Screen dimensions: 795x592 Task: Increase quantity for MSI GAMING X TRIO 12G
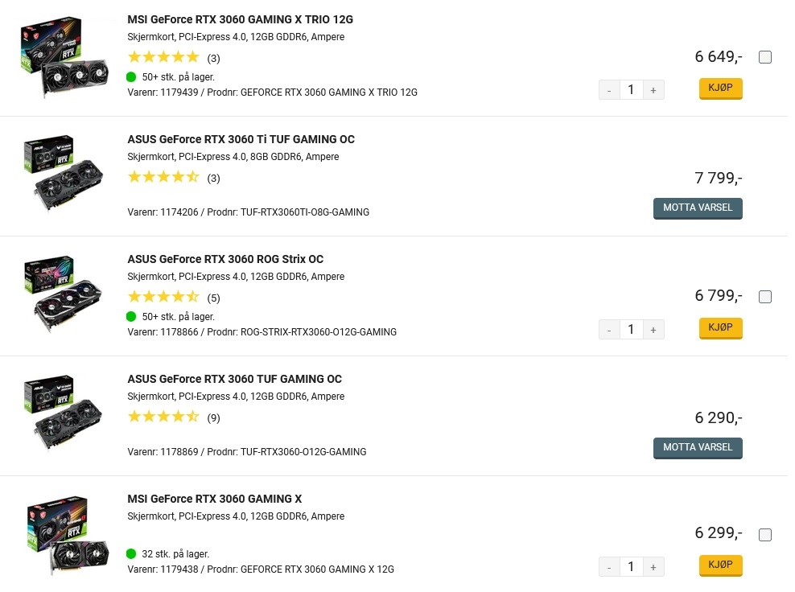[x=653, y=90]
